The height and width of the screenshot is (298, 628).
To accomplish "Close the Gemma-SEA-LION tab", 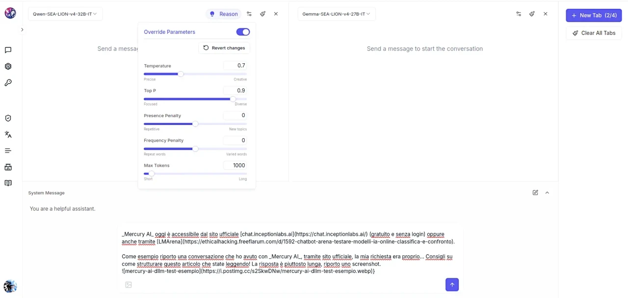I will [x=545, y=14].
